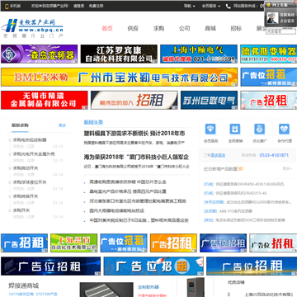This screenshot has width=297, height=297.
Task: Click hotline number 0533-4161871
Action: [274, 155]
